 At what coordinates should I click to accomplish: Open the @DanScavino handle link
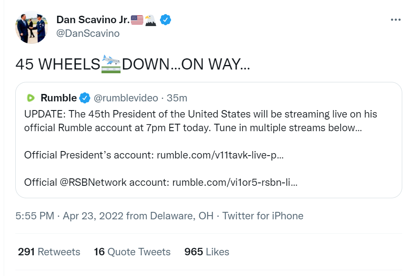pyautogui.click(x=88, y=34)
